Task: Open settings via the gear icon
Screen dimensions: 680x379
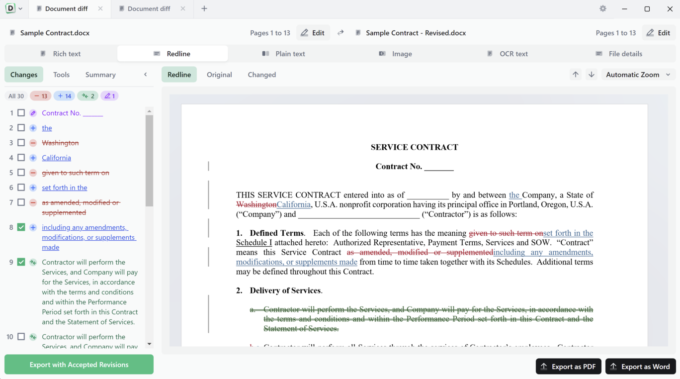Action: tap(603, 8)
